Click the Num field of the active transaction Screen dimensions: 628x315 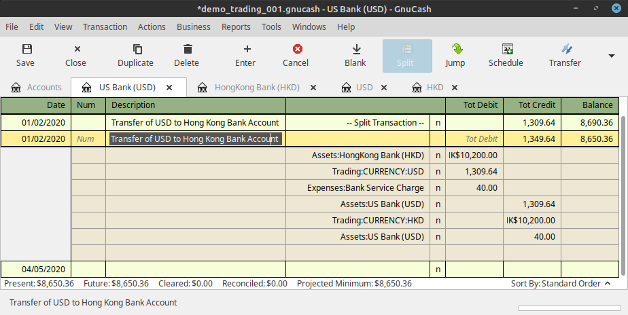(88, 139)
